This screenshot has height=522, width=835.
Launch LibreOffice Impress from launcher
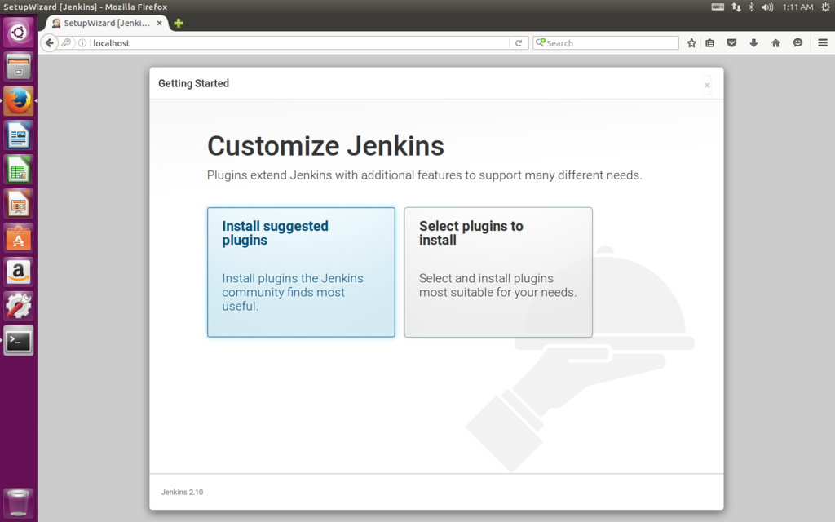click(x=18, y=203)
